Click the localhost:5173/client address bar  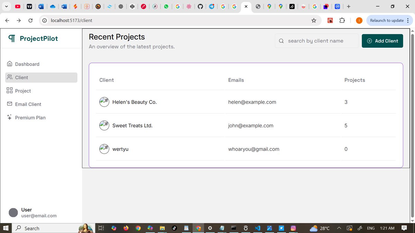[x=180, y=20]
